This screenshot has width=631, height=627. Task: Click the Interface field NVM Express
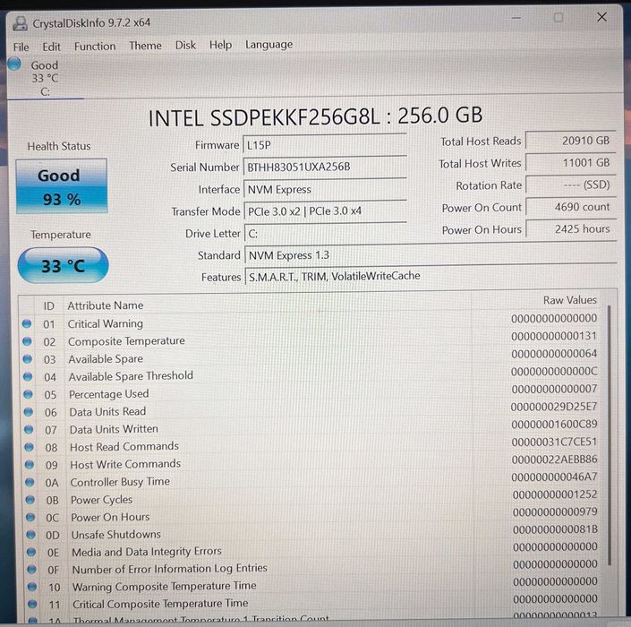pyautogui.click(x=325, y=189)
